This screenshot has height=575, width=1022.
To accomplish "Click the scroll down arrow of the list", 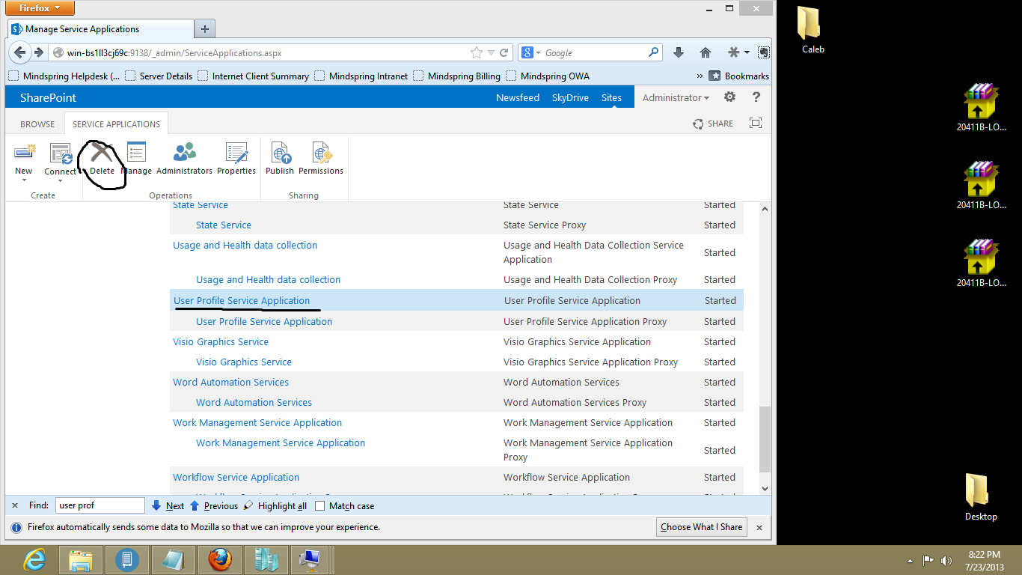I will click(765, 488).
